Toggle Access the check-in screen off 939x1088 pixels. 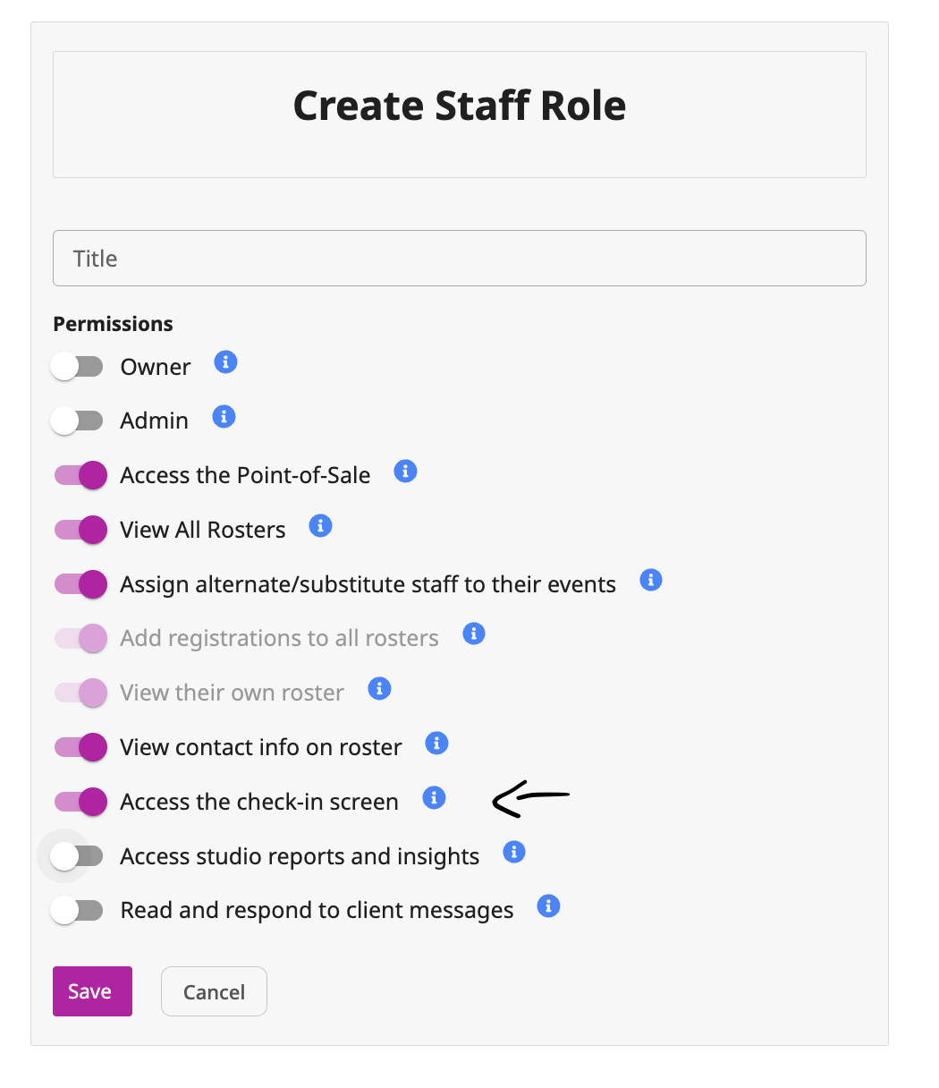pyautogui.click(x=80, y=802)
